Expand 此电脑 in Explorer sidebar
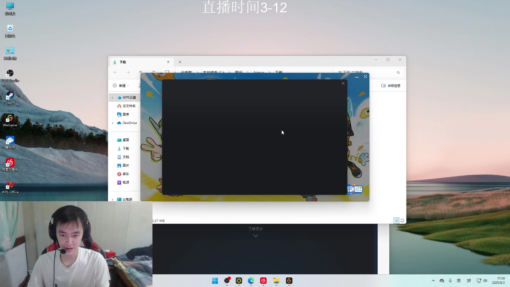The height and width of the screenshot is (287, 510). 112,199
